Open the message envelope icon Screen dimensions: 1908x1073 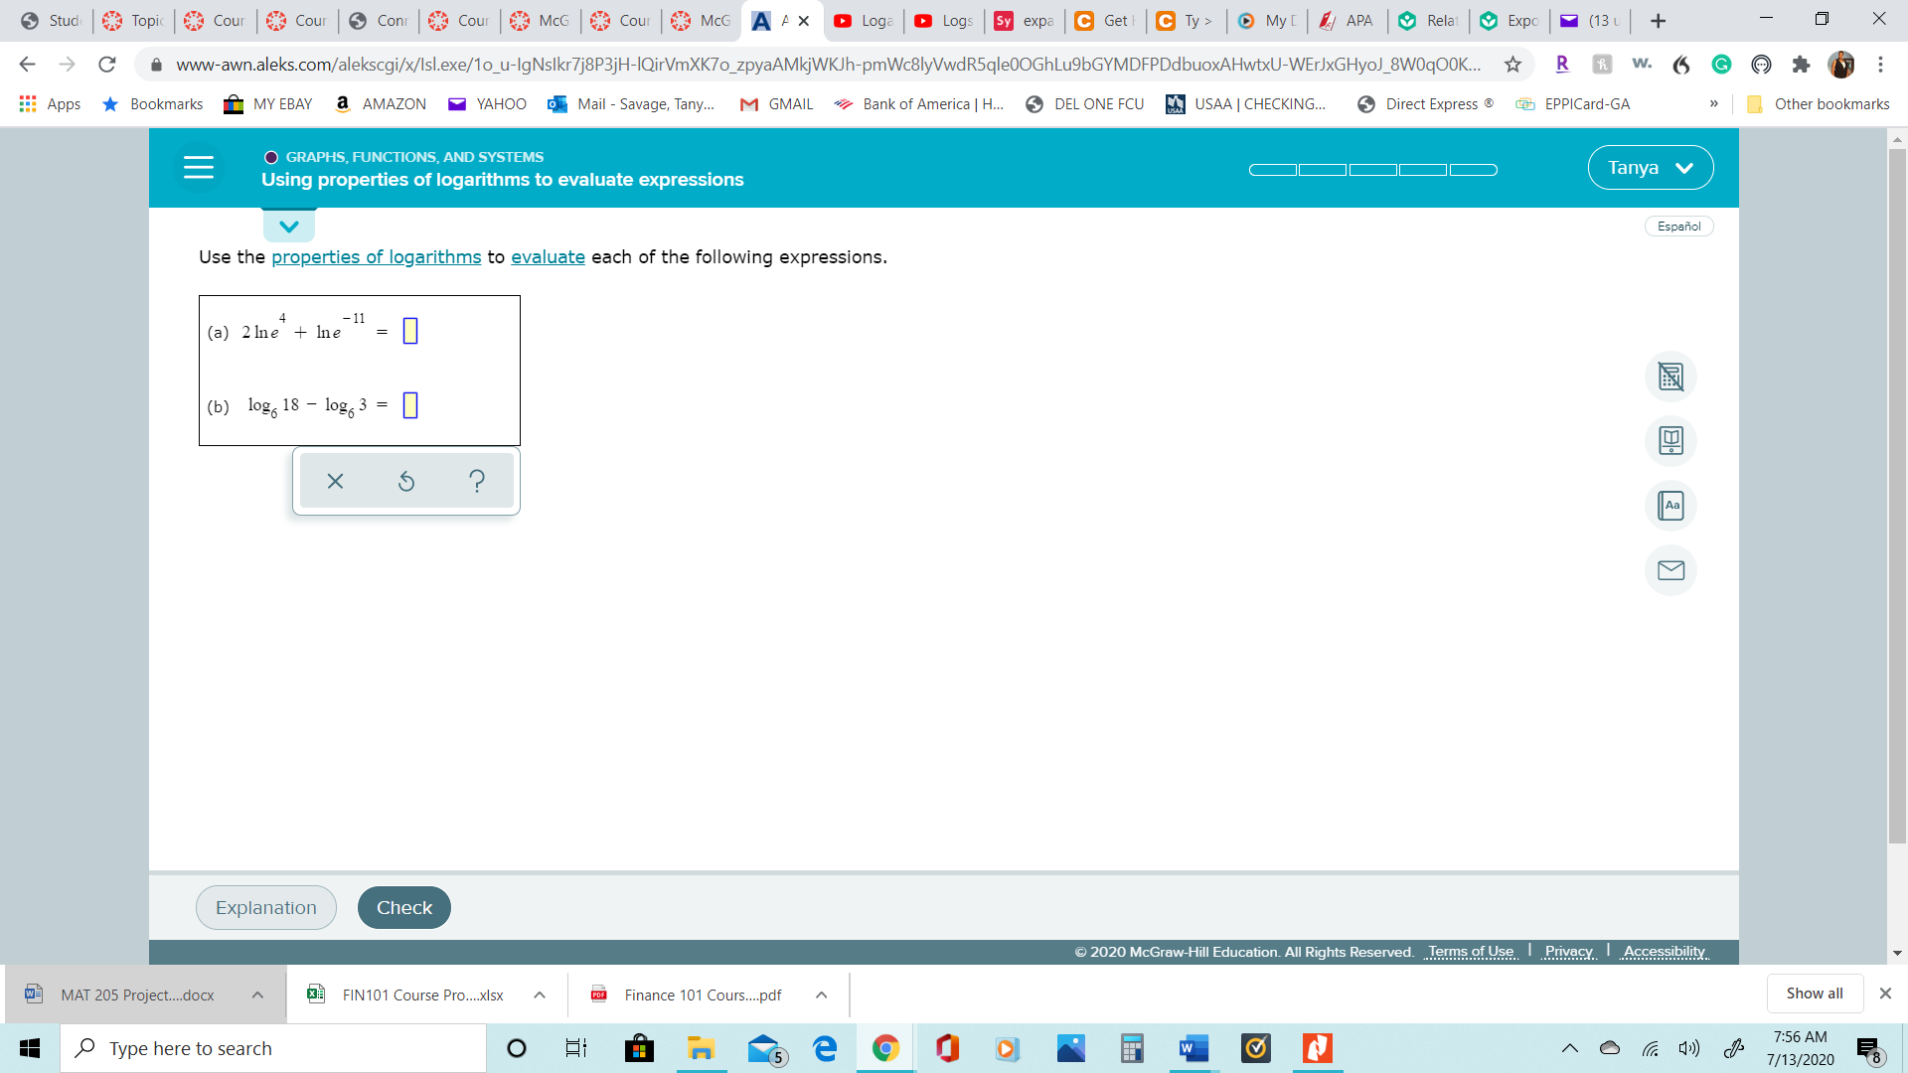pyautogui.click(x=1670, y=570)
